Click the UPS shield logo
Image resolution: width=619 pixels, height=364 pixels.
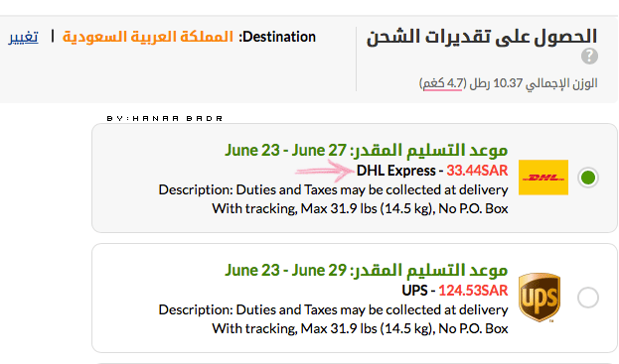coord(540,298)
